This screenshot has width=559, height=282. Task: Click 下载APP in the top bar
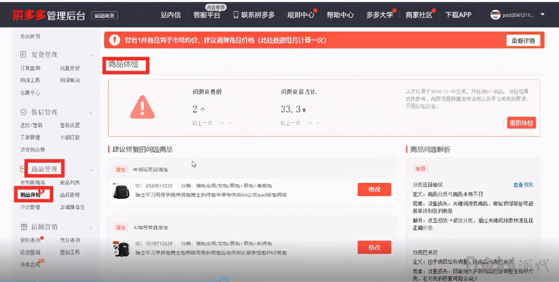click(458, 14)
